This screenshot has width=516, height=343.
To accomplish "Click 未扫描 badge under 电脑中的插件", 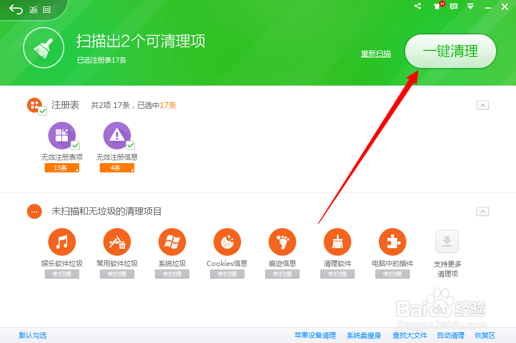I will (x=393, y=274).
